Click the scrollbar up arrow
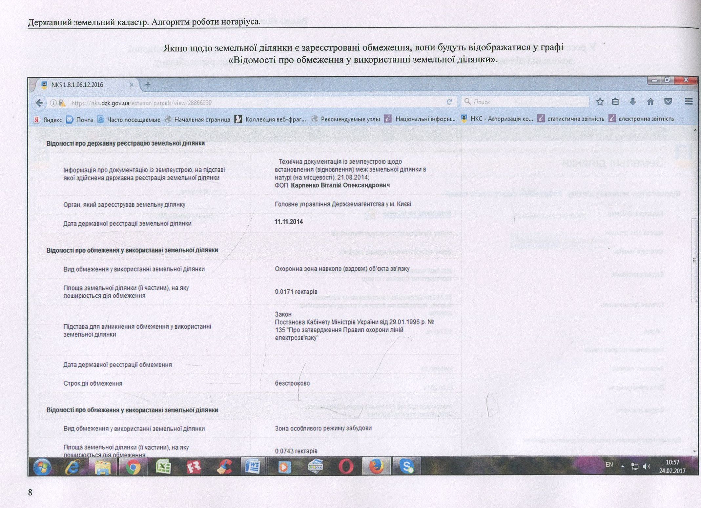The width and height of the screenshot is (701, 508). point(694,130)
